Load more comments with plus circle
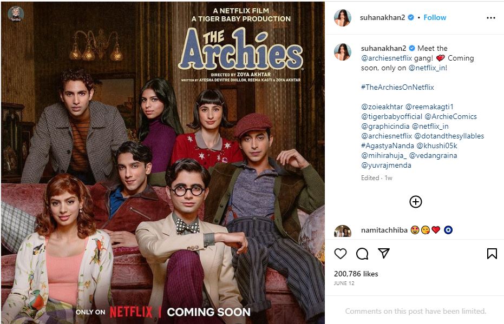The height and width of the screenshot is (324, 504). [x=416, y=202]
